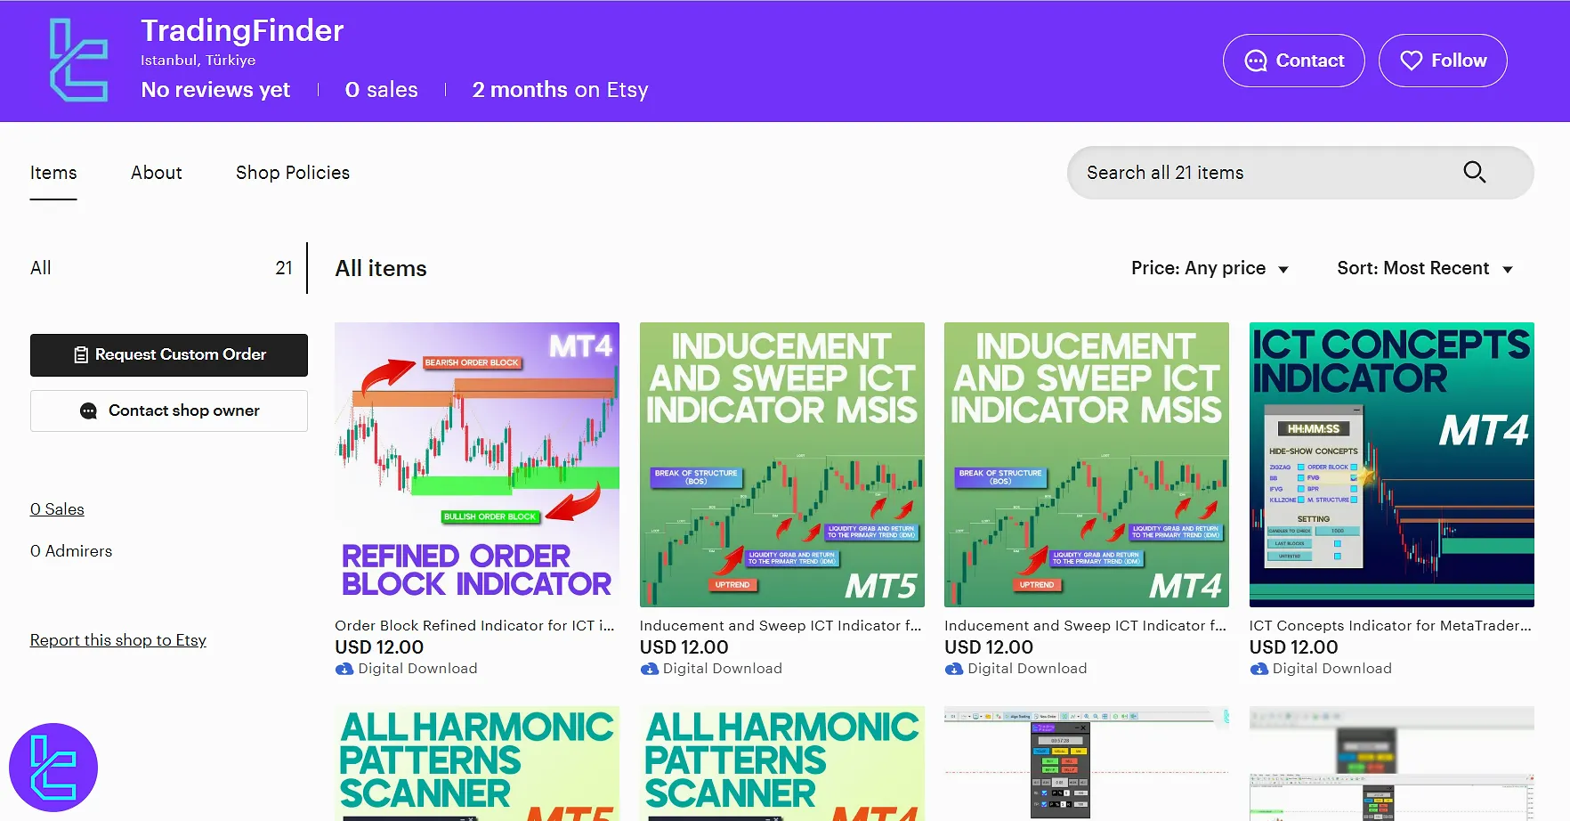Select the All category filter in sidebar
Image resolution: width=1570 pixels, height=821 pixels.
point(41,268)
